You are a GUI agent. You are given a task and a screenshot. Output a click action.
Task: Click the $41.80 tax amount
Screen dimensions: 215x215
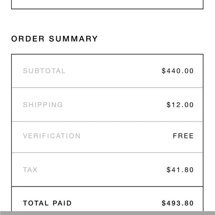pos(180,170)
